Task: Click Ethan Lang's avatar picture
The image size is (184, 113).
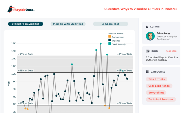Action: pos(150,36)
